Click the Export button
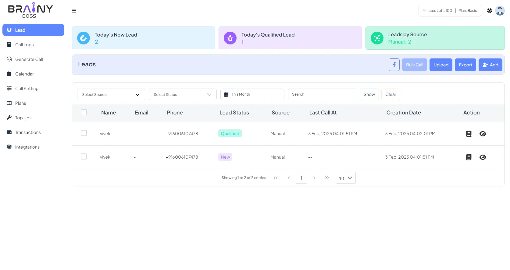Viewport: 510px width, 270px height. coord(465,65)
